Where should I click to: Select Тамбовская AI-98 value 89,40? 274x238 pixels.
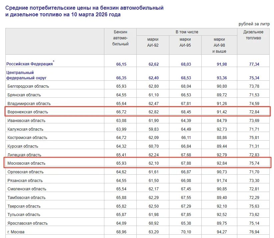[x=222, y=198]
